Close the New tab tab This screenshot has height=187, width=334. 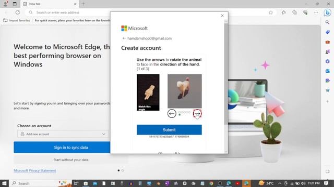[75, 4]
